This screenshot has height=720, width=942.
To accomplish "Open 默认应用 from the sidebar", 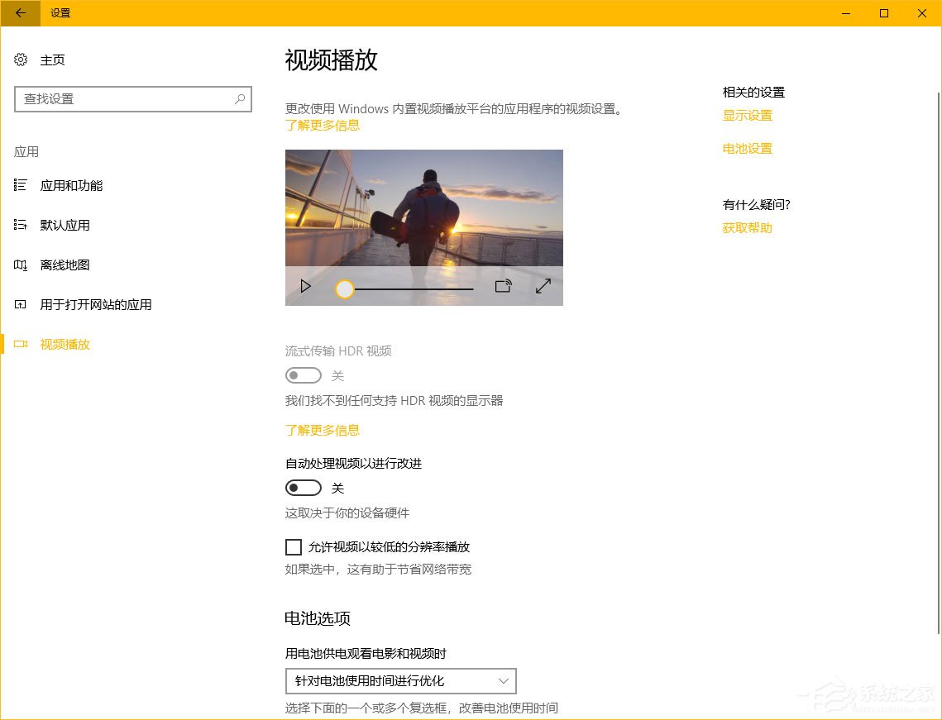I will tap(65, 225).
